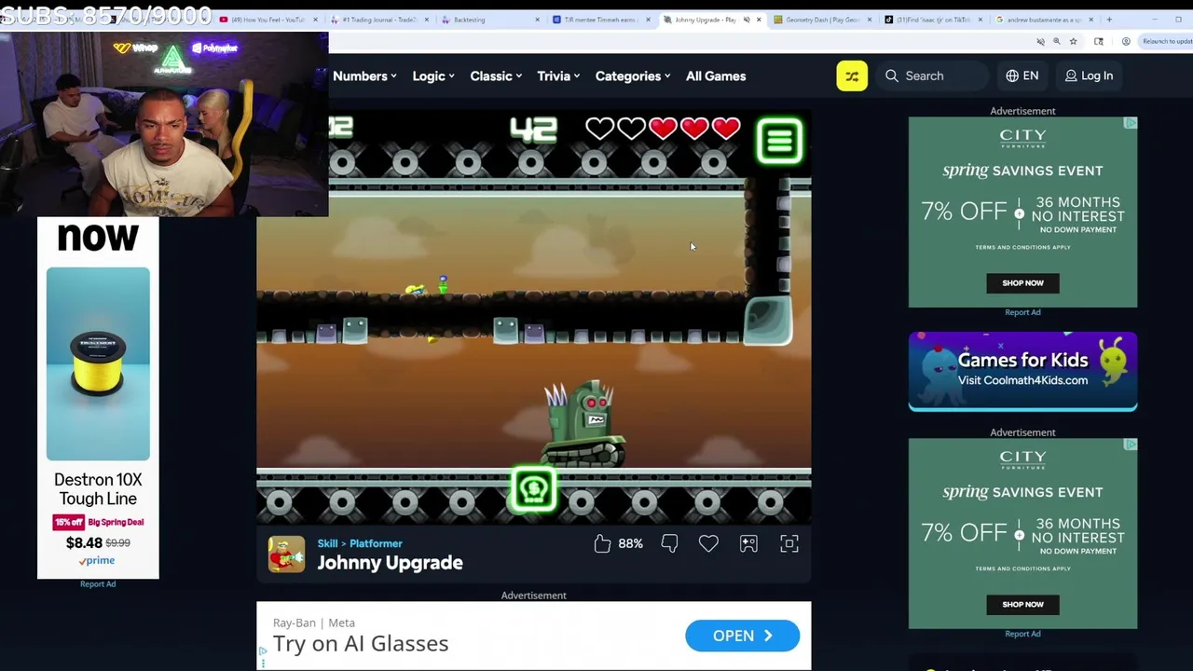
Task: Expand the Trivia dropdown menu
Action: coord(558,75)
